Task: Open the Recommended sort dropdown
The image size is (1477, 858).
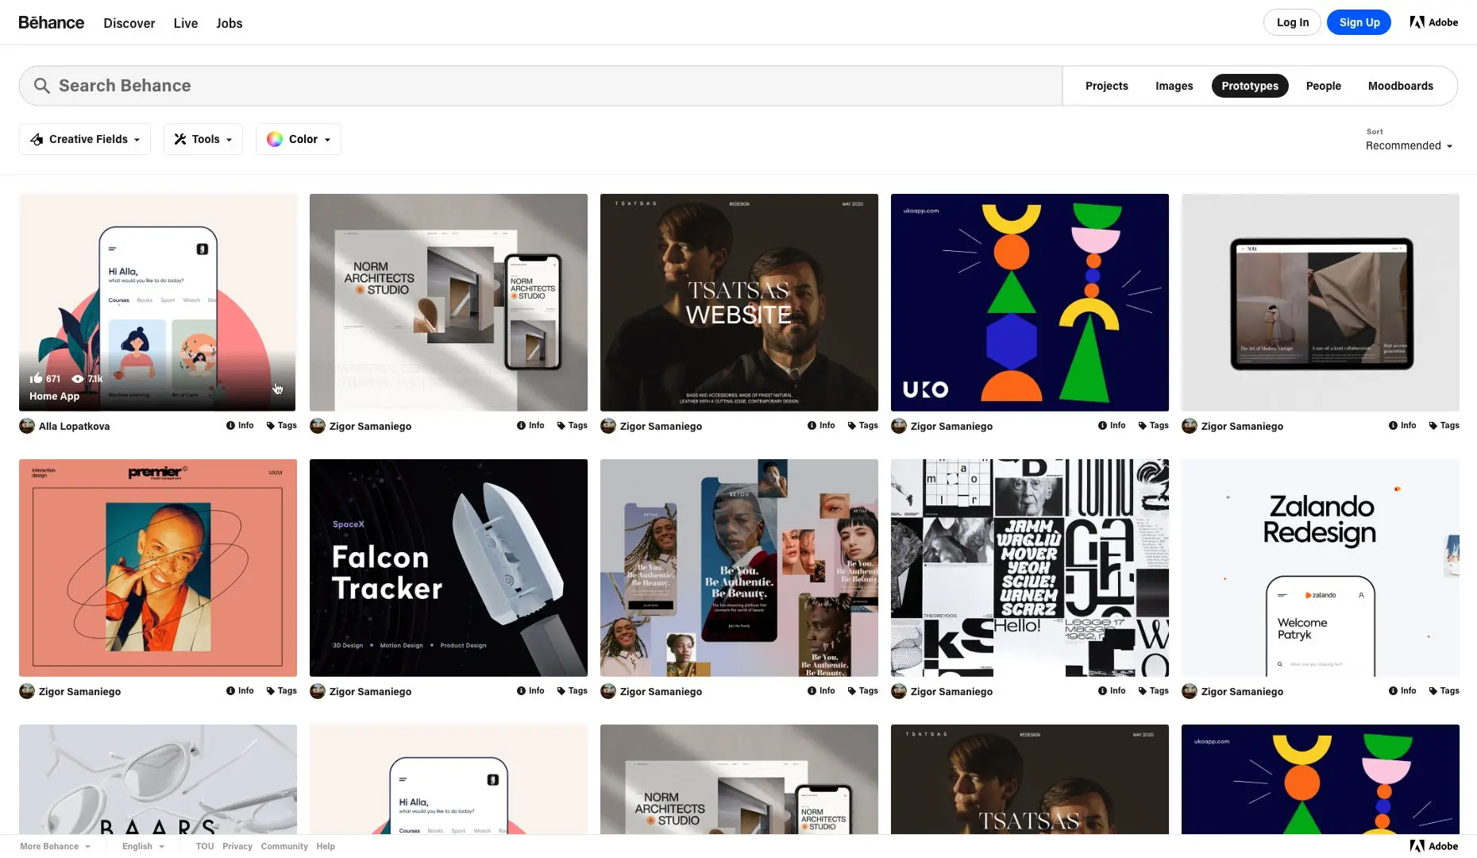Action: point(1409,145)
